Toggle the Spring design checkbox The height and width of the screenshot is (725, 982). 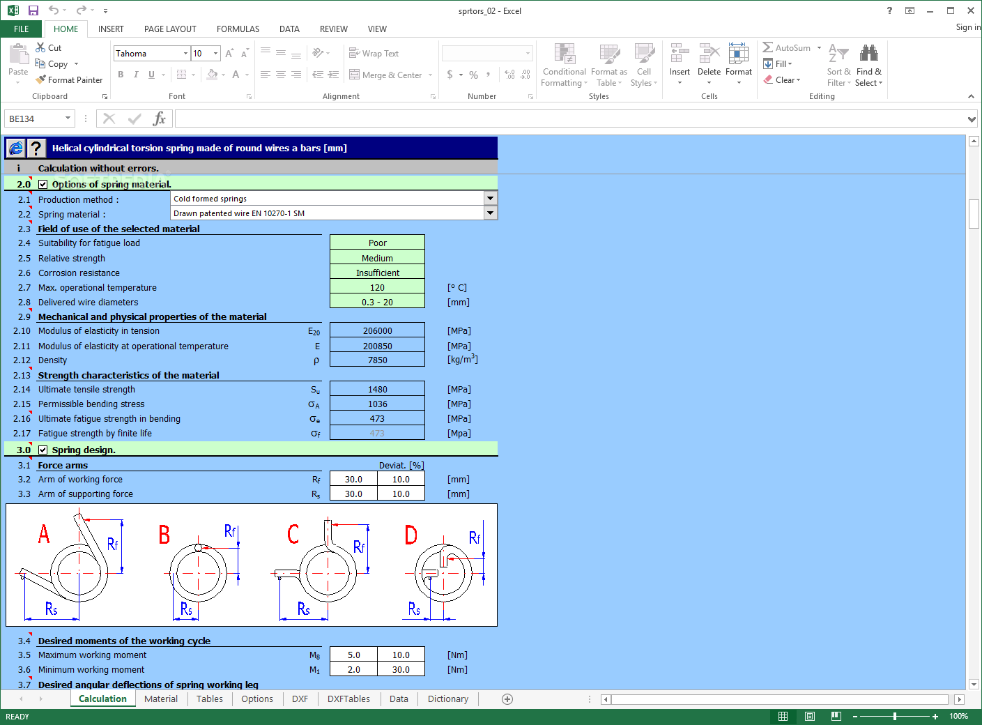pos(43,450)
